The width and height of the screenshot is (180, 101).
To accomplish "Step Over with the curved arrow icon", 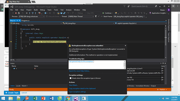I will pyautogui.click(x=33, y=13).
